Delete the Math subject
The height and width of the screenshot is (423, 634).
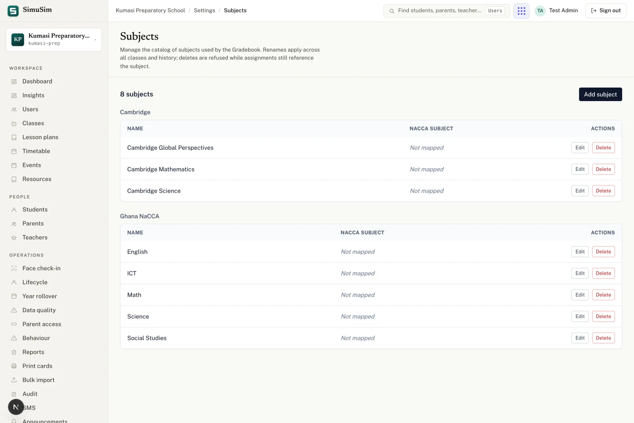(603, 295)
